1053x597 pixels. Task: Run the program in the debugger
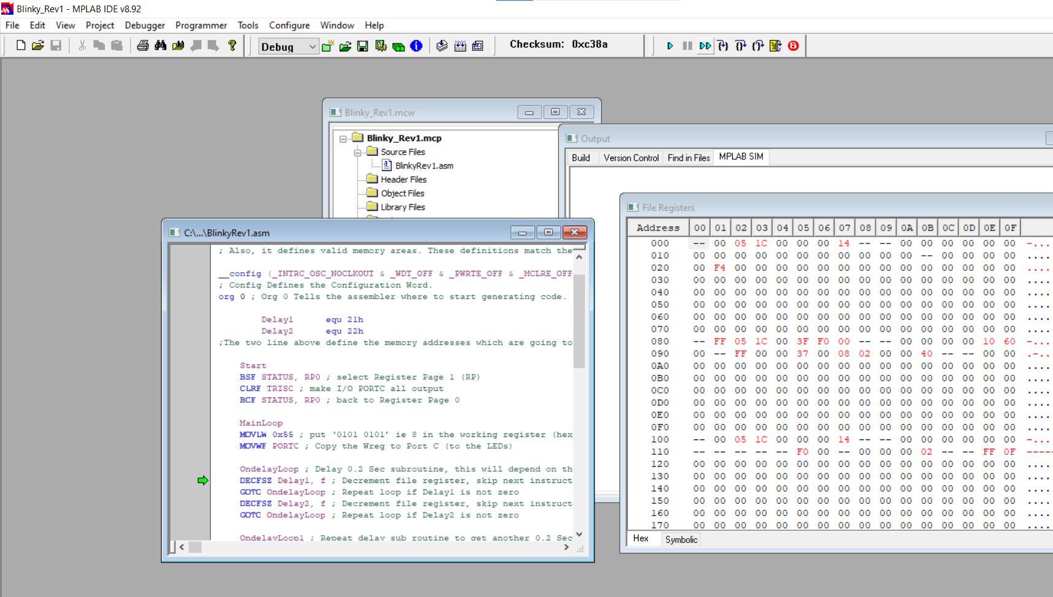coord(670,45)
